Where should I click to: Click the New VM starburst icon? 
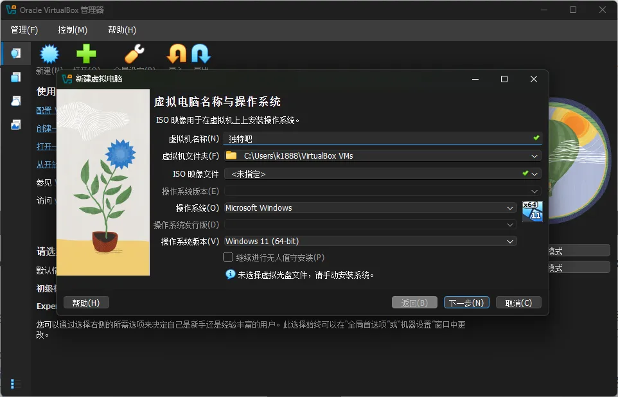49,54
